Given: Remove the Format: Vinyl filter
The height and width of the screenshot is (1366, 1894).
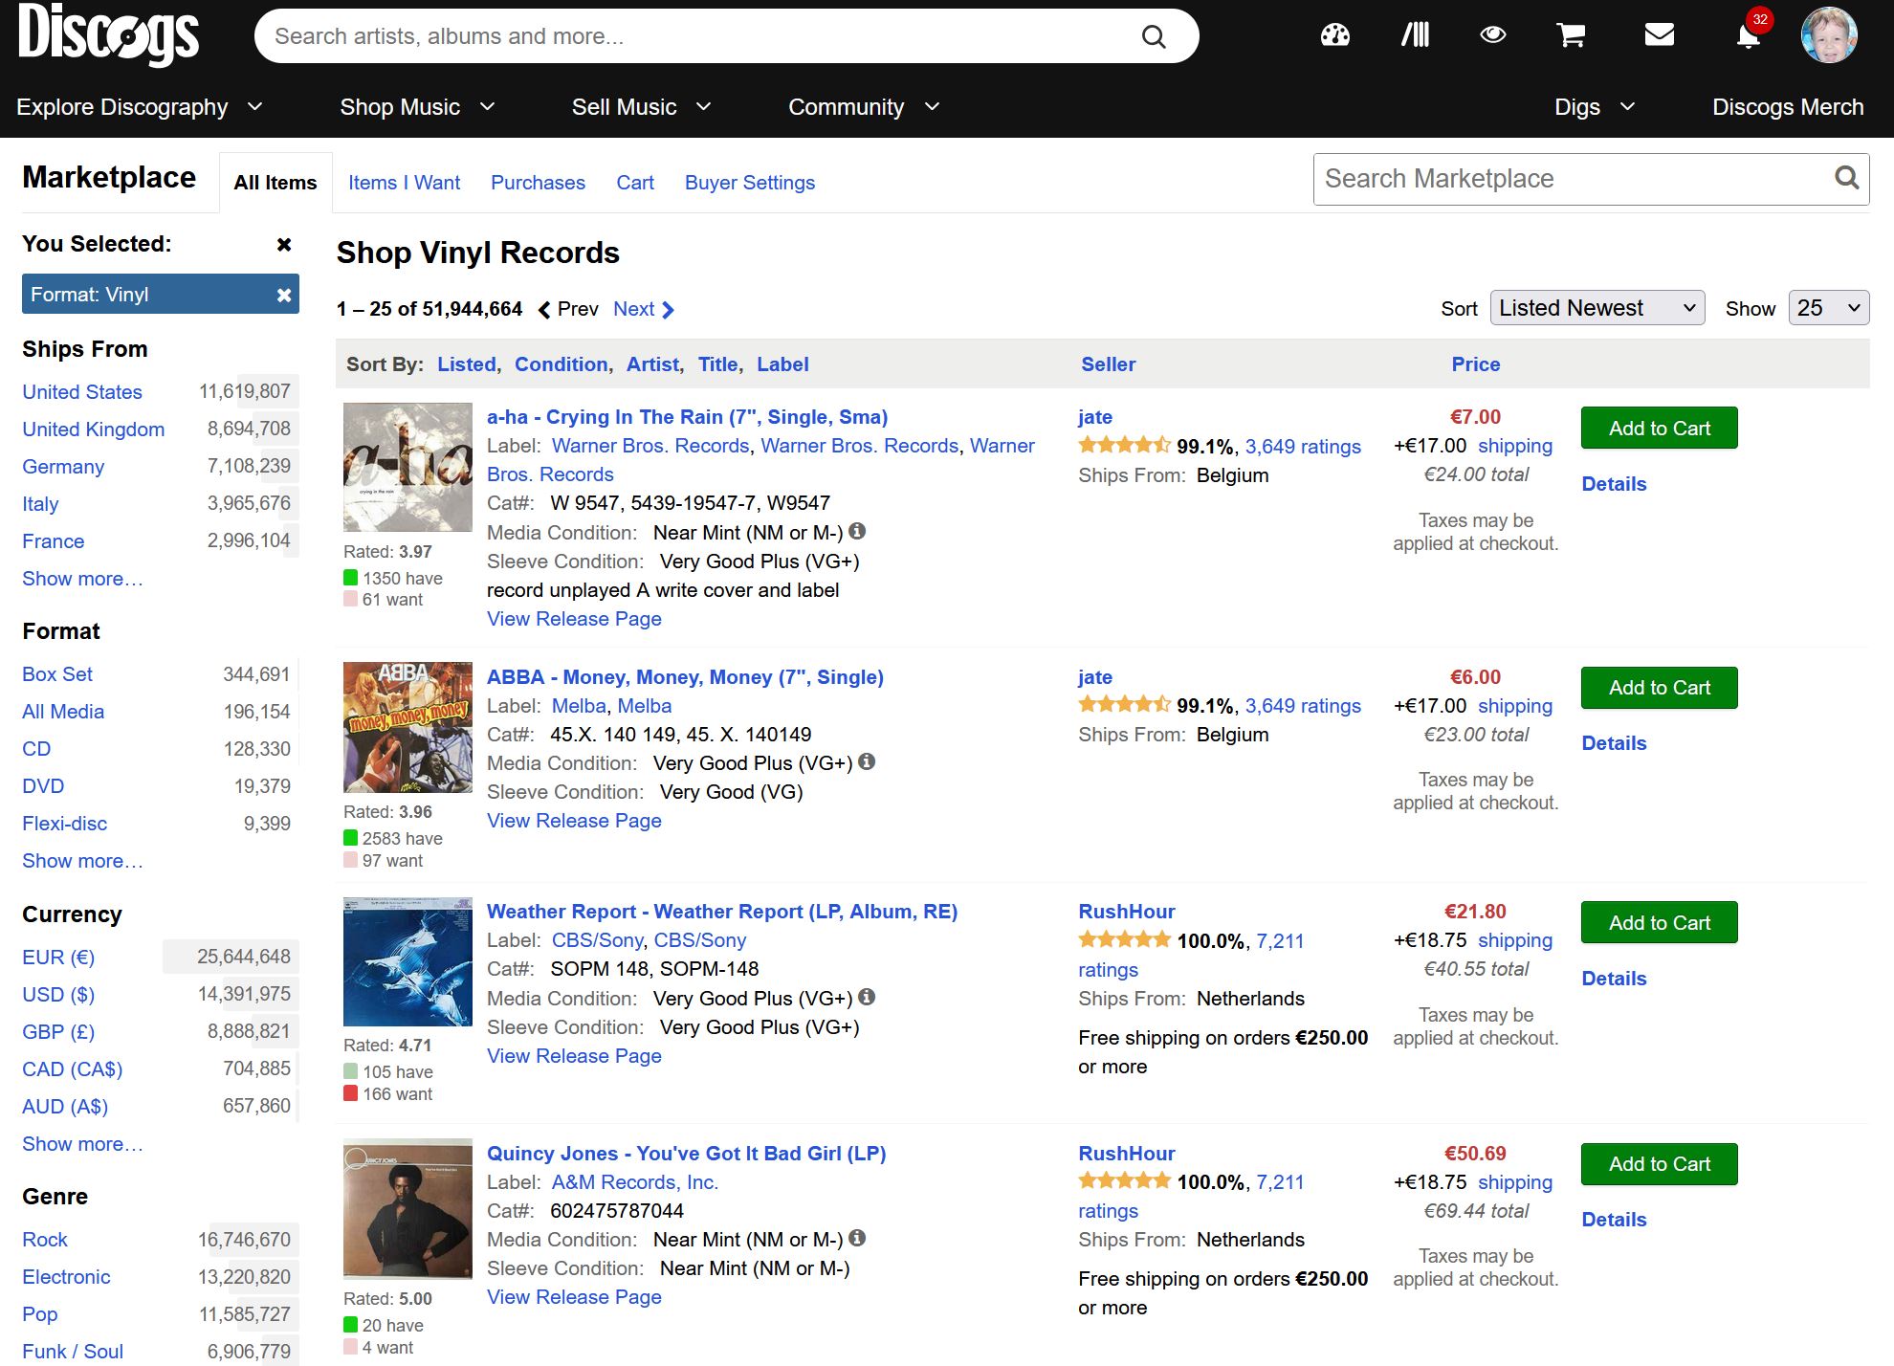Looking at the screenshot, I should point(284,295).
